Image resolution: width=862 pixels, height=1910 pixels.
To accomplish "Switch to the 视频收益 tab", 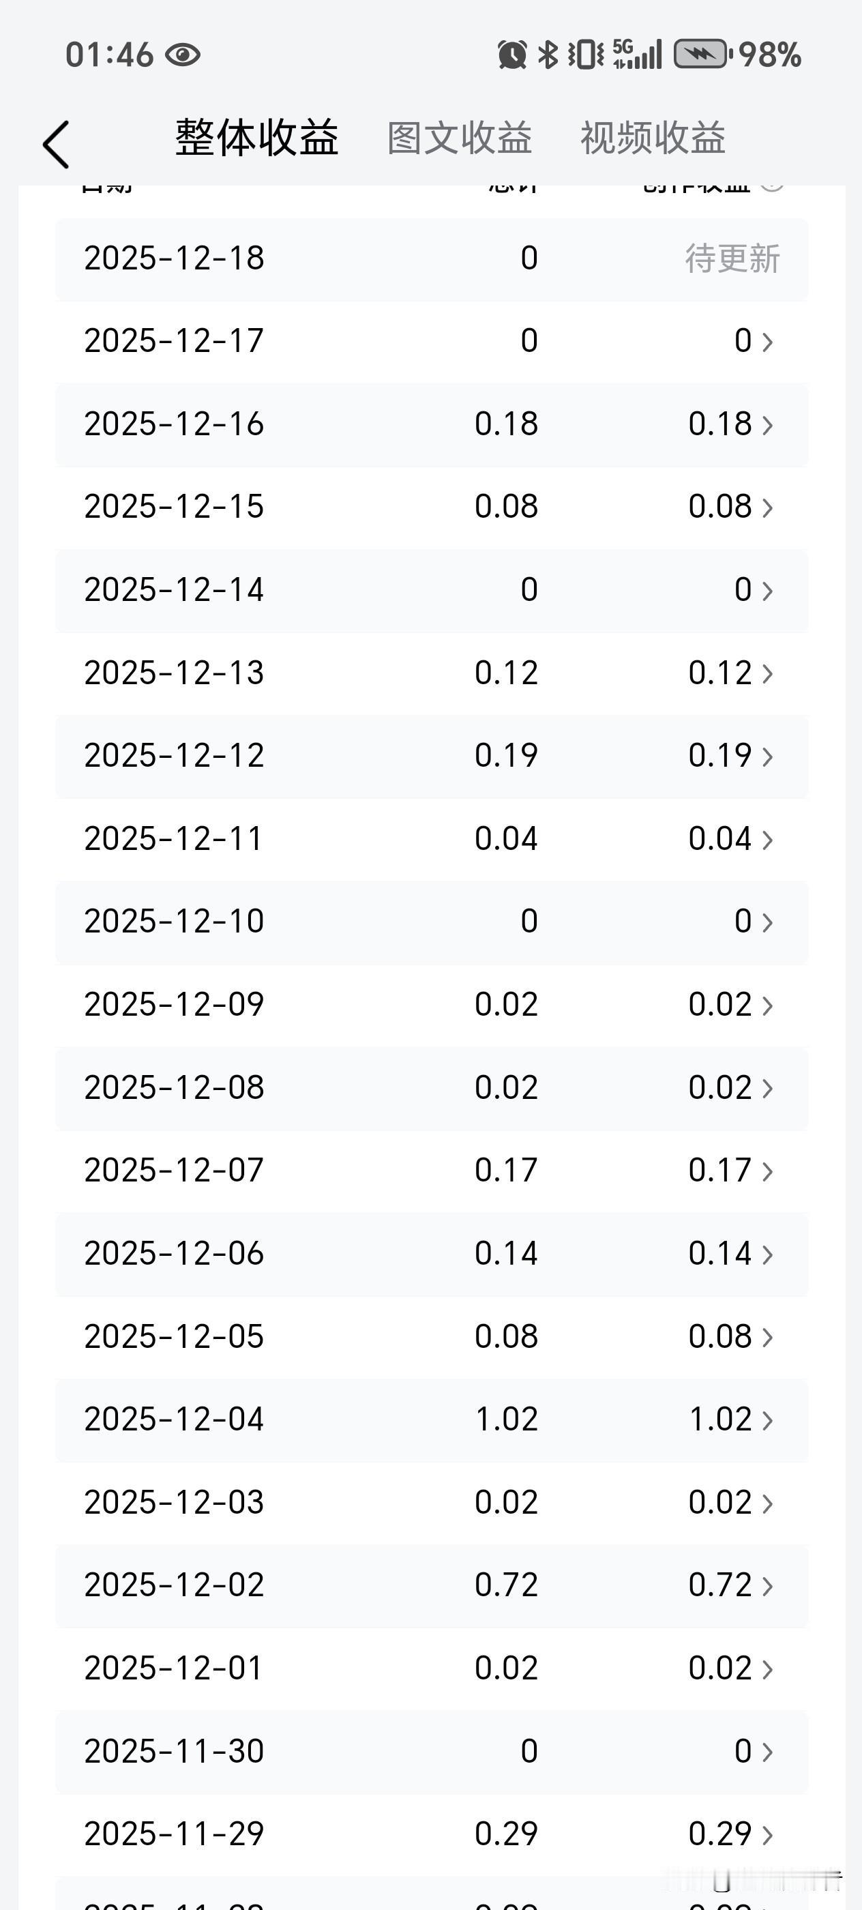I will 652,138.
